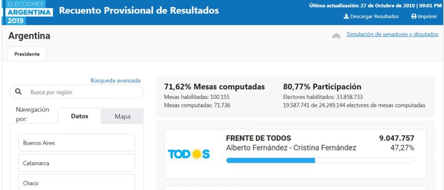Click the download icon beside Descargar Resultados

coord(346,16)
